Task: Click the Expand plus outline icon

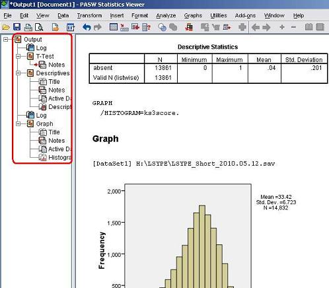Action: [x=282, y=27]
